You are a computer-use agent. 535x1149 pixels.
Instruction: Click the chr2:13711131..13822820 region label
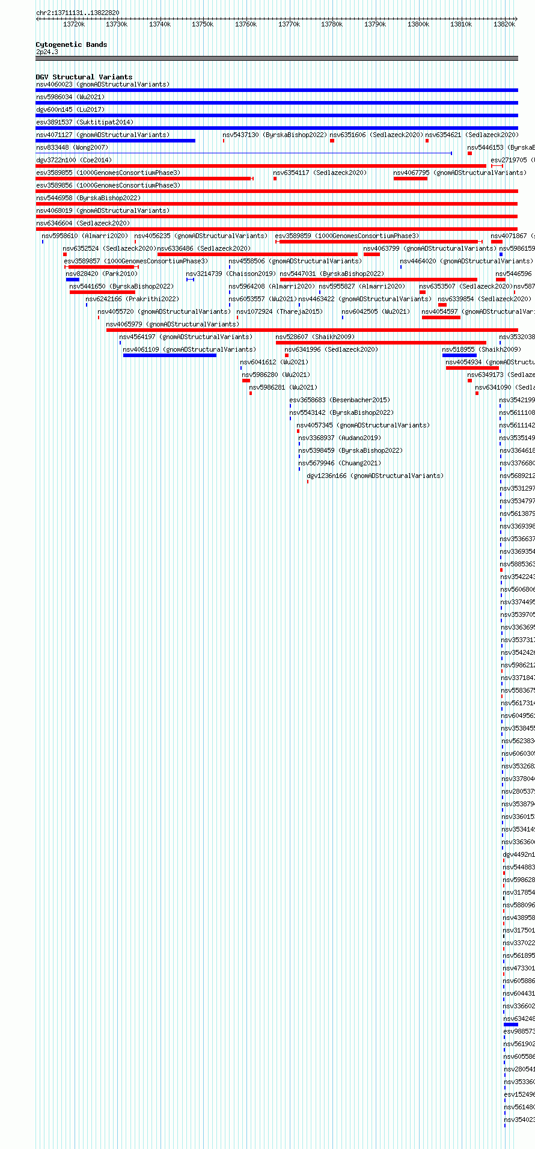(78, 13)
